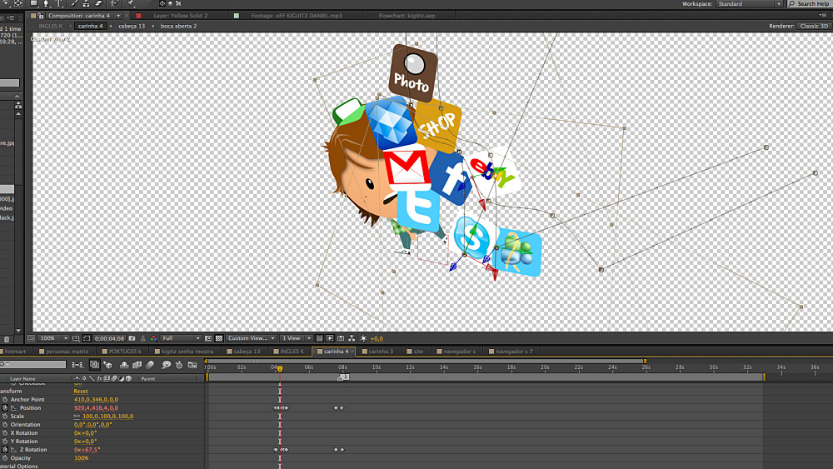
Task: Click Hide Shy Layers icon in timeline
Action: pos(124,365)
